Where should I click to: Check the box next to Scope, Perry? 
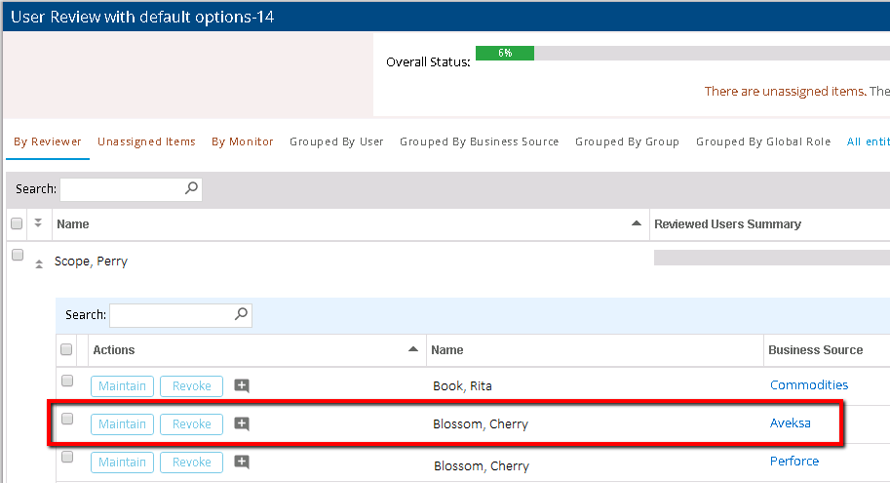(x=17, y=256)
